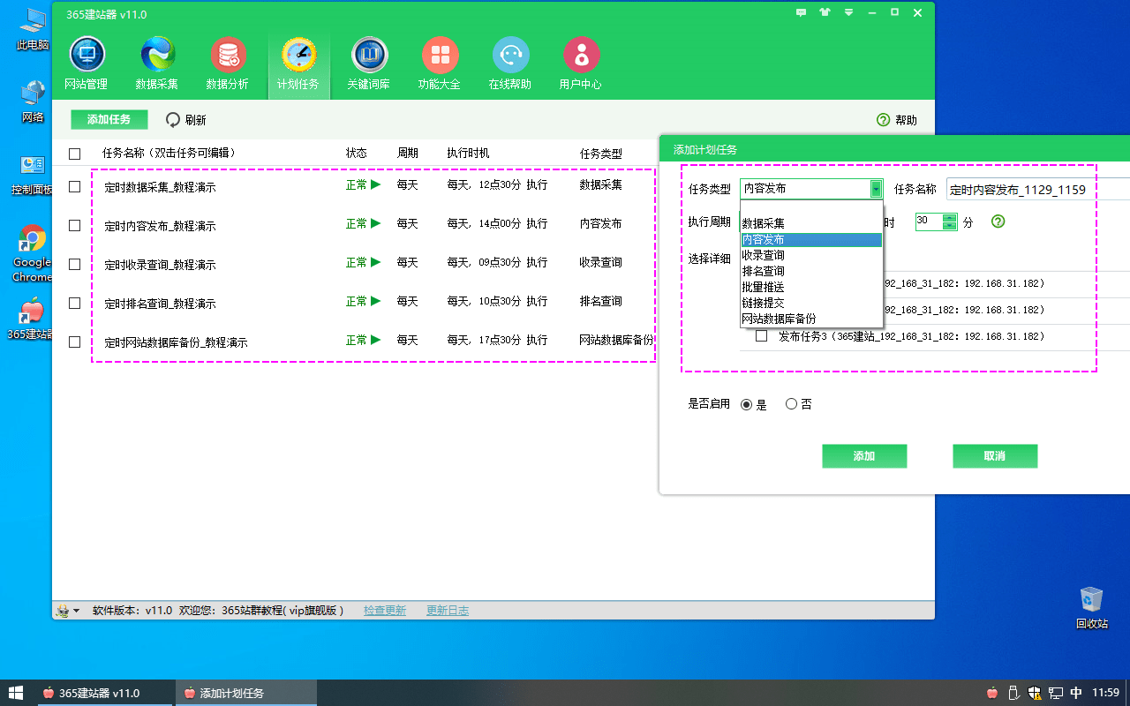Viewport: 1130px width, 706px height.
Task: Open Google Chrome desktop icon
Action: pyautogui.click(x=33, y=253)
